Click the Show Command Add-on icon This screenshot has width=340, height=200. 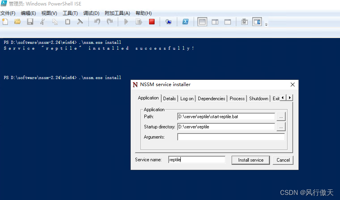[x=257, y=22]
